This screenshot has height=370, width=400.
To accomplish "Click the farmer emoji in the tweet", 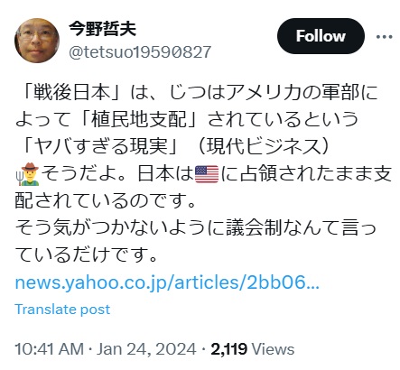I will coord(28,174).
